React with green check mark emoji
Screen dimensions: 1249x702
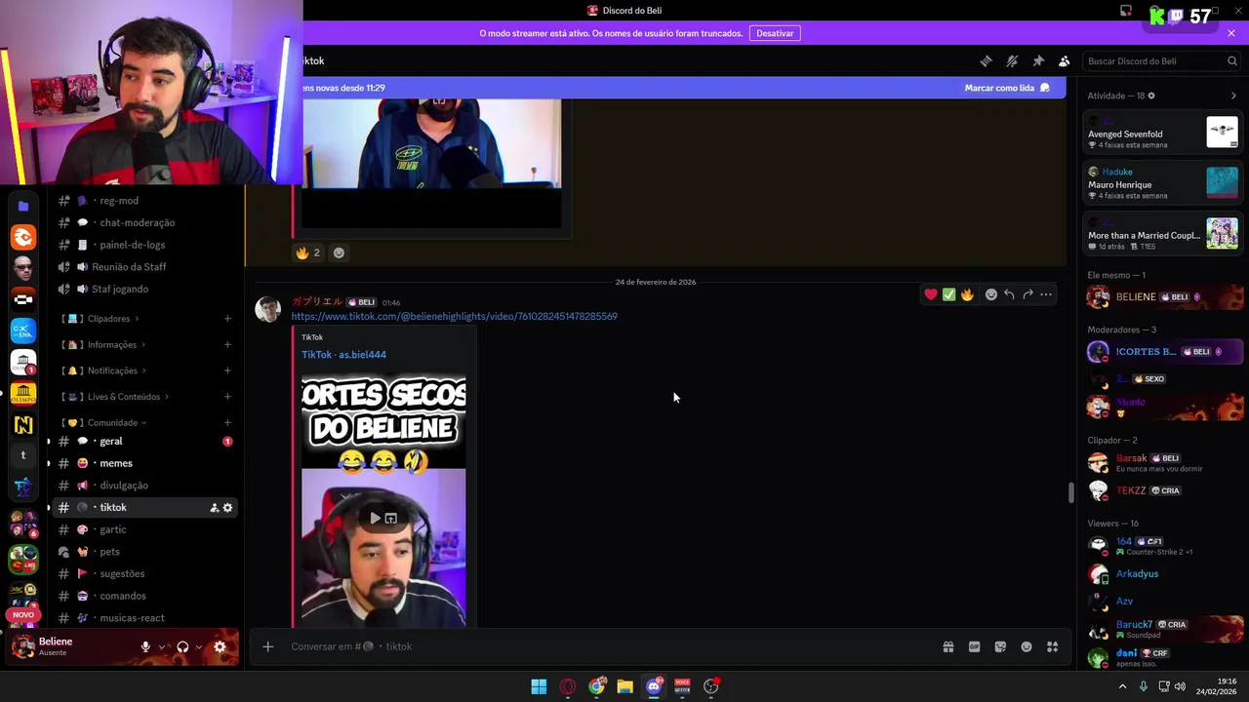click(948, 294)
